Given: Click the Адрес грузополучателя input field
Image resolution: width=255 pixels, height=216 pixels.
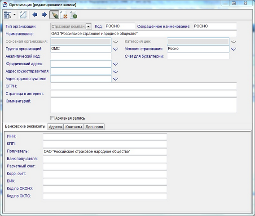Looking at the screenshot, I should pyautogui.click(x=81, y=79).
